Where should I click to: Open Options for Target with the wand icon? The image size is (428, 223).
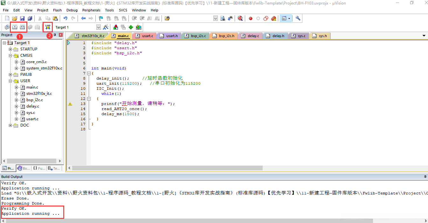coord(106,27)
